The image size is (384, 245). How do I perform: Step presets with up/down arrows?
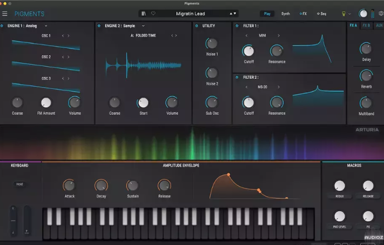click(233, 14)
